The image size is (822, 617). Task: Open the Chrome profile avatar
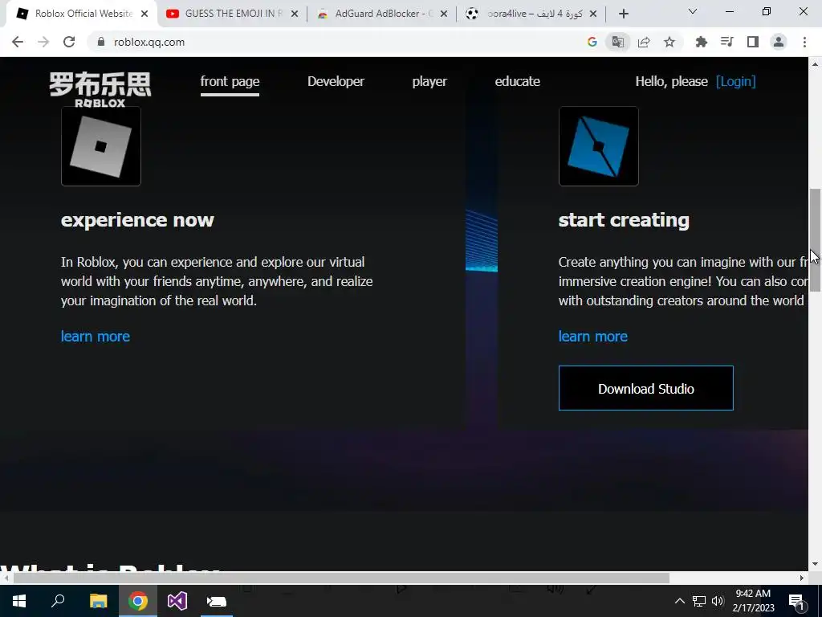coord(779,42)
